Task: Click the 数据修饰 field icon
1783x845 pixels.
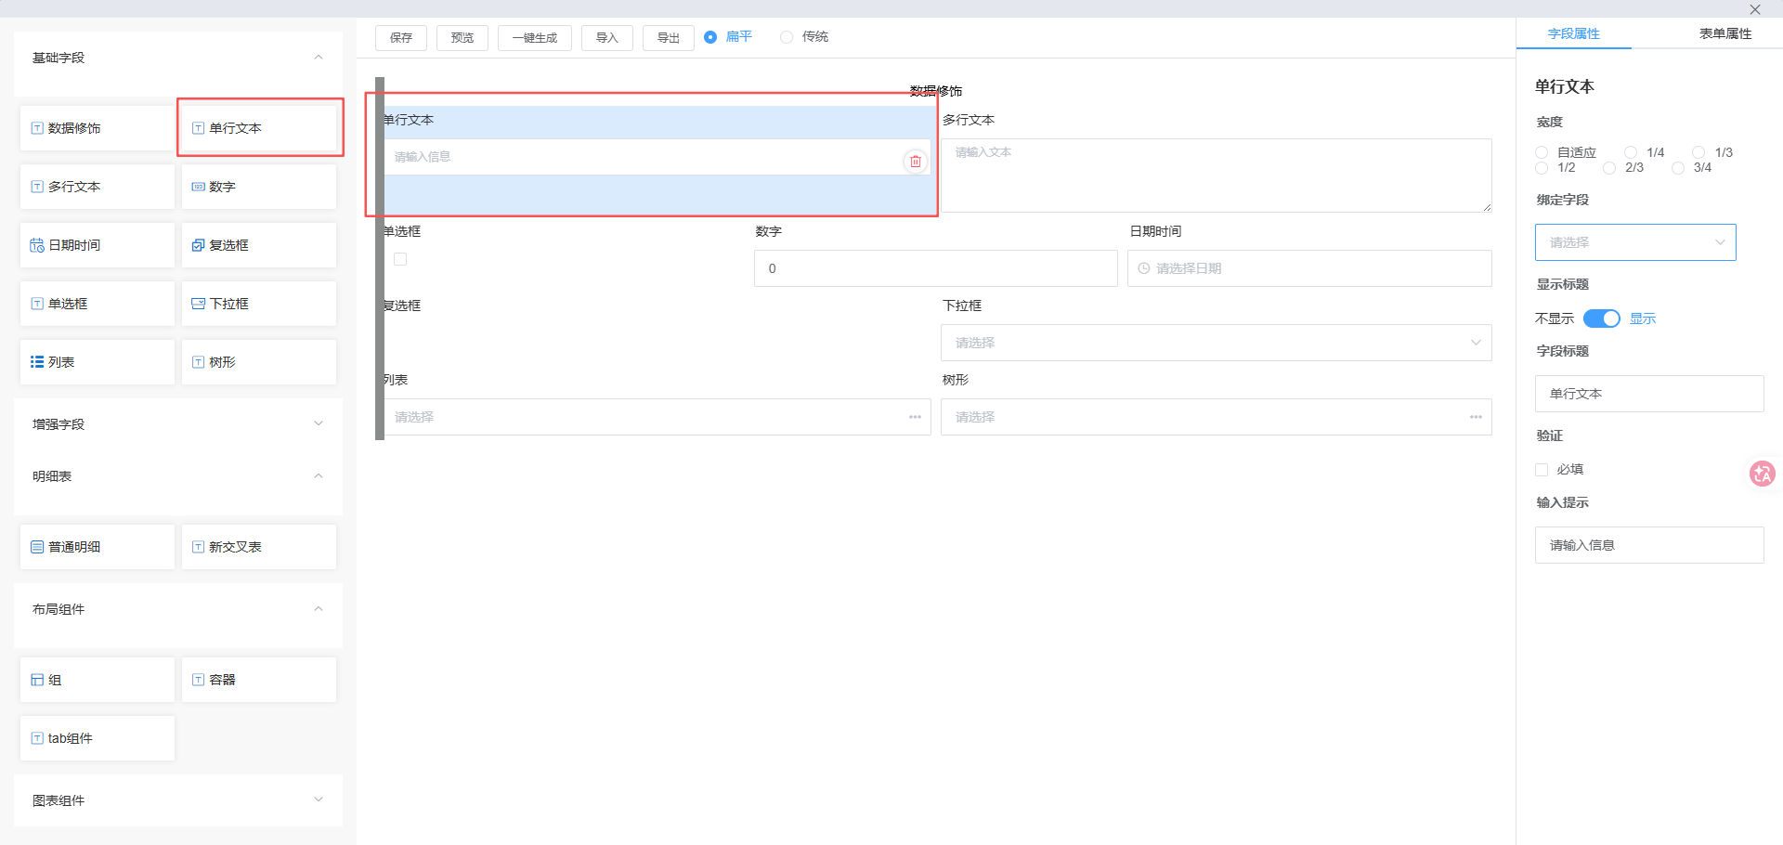Action: point(37,128)
